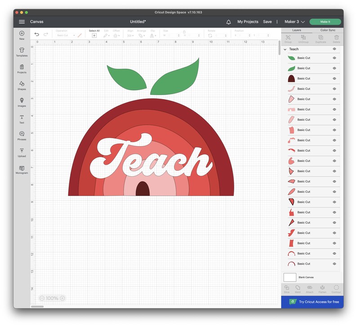The height and width of the screenshot is (326, 357).
Task: Open the Templates panel
Action: (22, 52)
